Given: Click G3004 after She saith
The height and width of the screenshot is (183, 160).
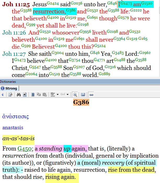Looking at the screenshot, I should click(58, 53).
